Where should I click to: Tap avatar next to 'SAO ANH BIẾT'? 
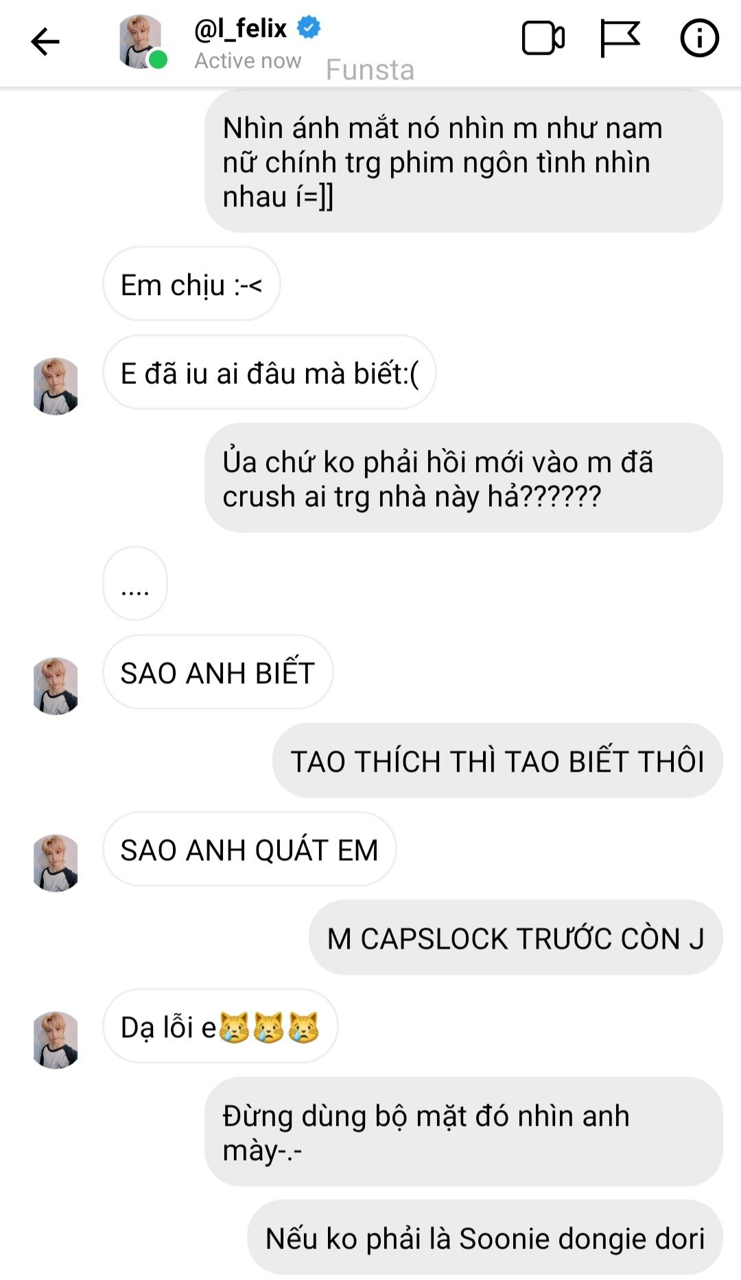tap(56, 686)
